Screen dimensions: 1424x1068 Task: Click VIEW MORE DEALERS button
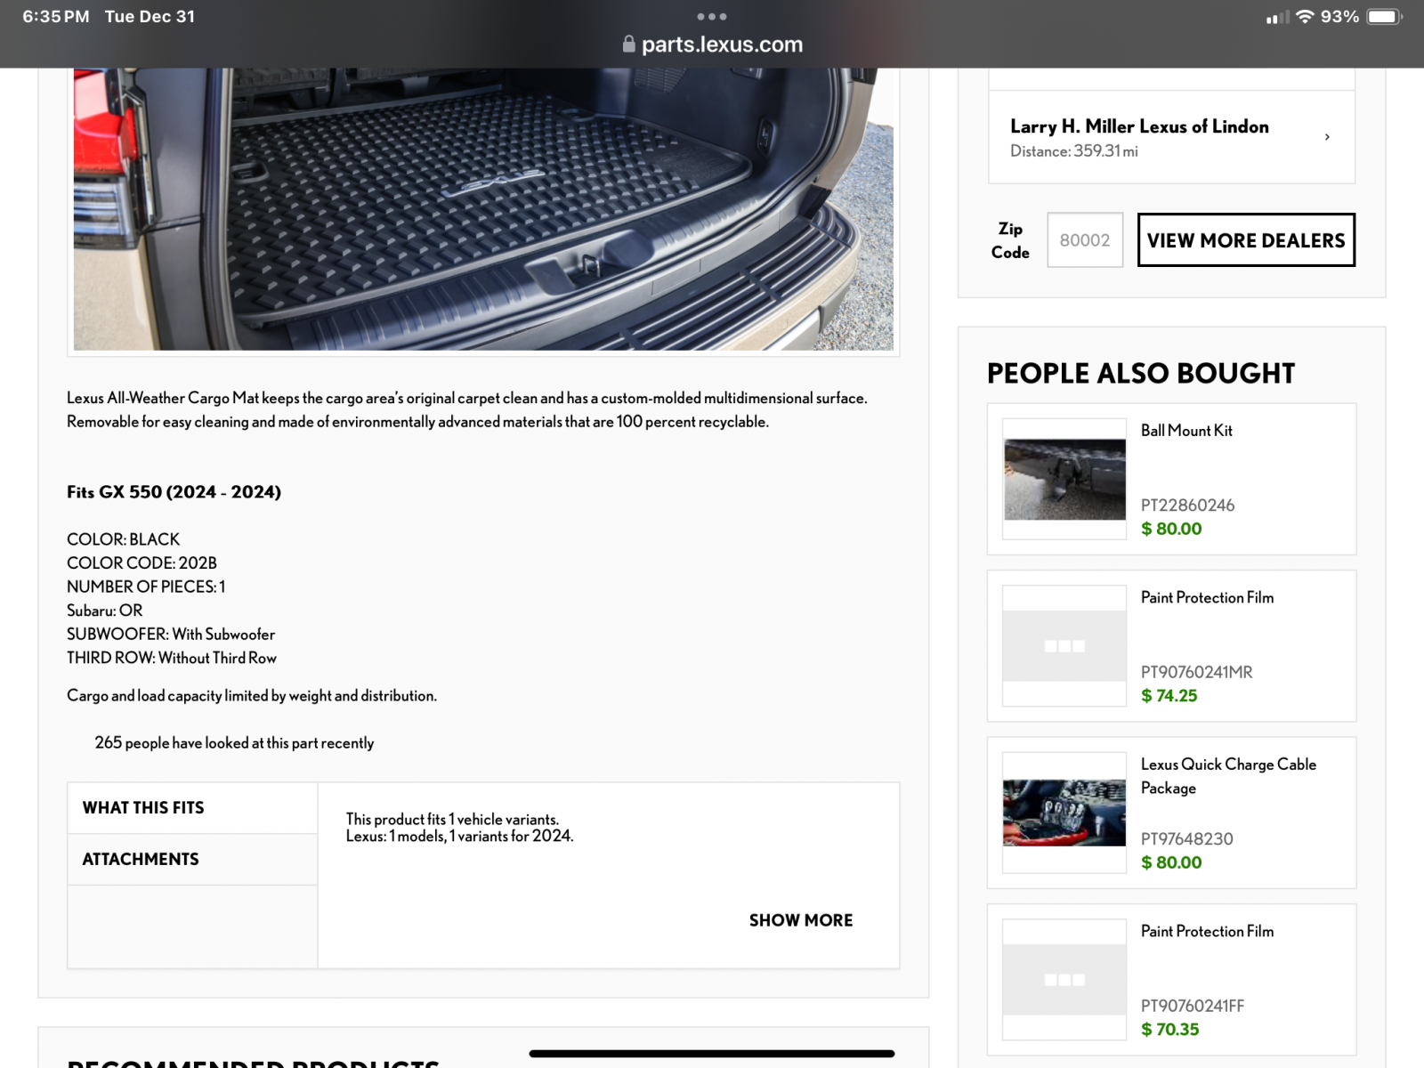click(1246, 240)
